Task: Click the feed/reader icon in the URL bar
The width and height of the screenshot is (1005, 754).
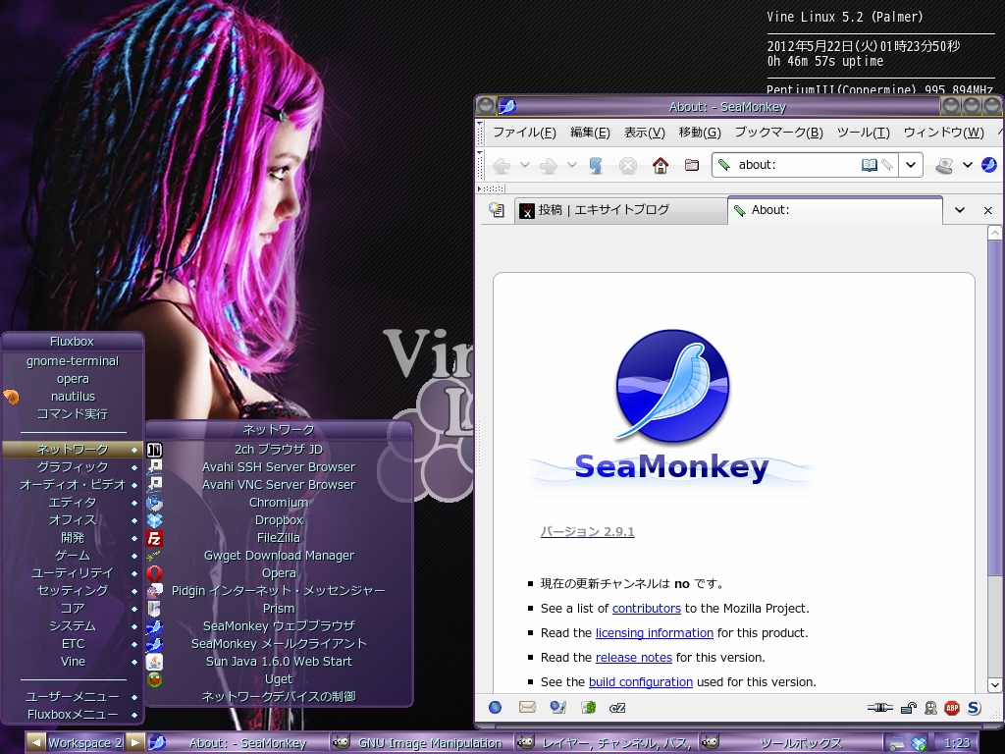Action: (x=870, y=165)
